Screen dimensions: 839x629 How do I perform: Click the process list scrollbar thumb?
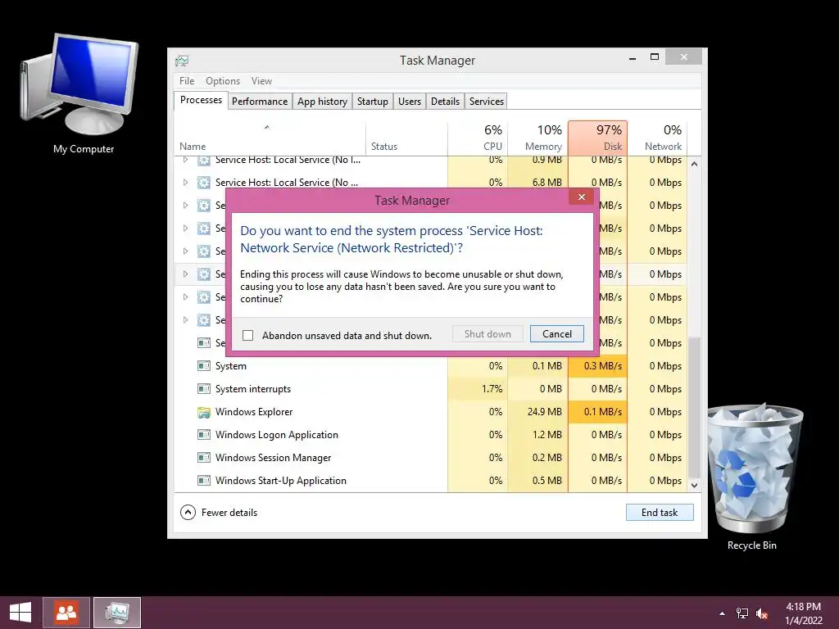tap(694, 406)
